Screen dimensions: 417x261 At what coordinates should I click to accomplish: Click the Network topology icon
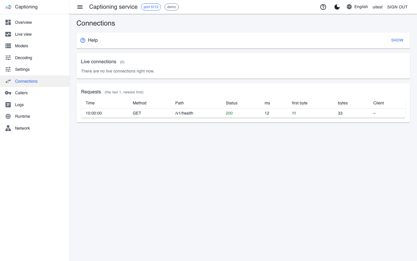click(8, 128)
